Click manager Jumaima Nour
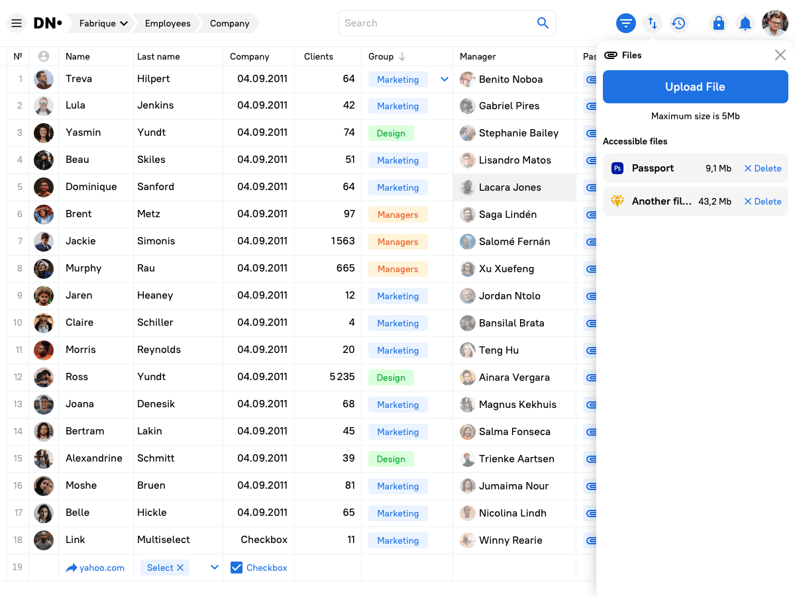Image resolution: width=795 pixels, height=596 pixels. pos(514,486)
